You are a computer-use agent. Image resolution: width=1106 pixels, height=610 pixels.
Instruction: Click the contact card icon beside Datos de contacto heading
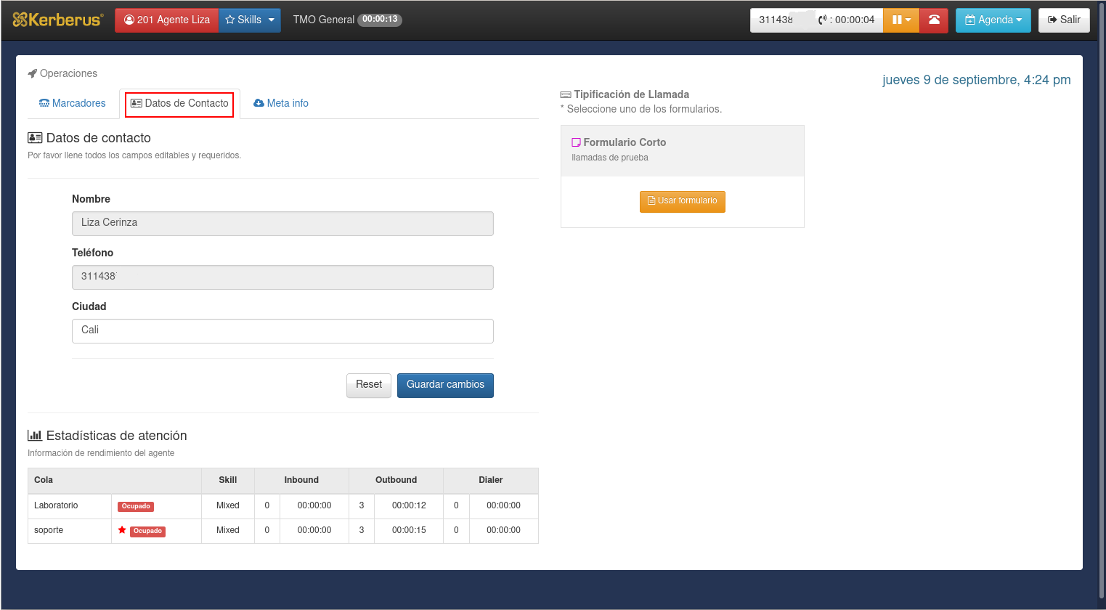[35, 138]
